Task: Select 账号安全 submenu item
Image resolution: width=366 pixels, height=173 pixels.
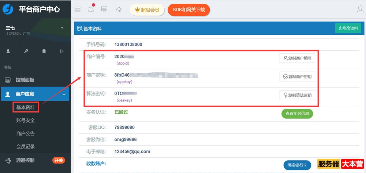Action: [x=26, y=120]
